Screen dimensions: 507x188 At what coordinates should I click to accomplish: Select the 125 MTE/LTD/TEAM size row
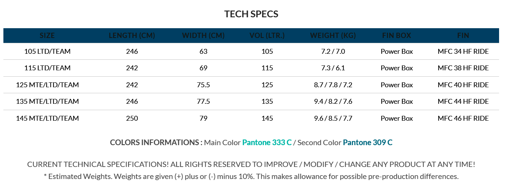(47, 85)
